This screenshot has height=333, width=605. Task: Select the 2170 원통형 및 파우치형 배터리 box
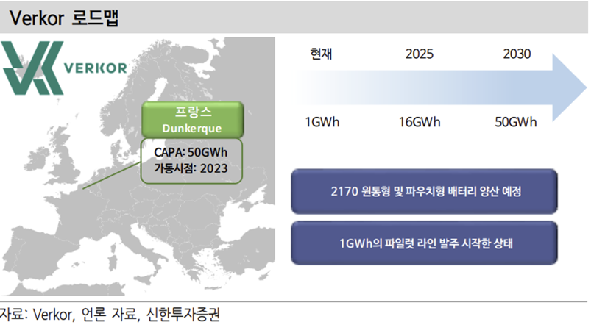(x=425, y=191)
